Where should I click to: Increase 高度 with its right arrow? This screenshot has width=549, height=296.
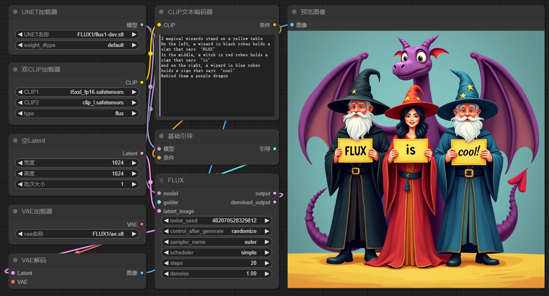[134, 173]
